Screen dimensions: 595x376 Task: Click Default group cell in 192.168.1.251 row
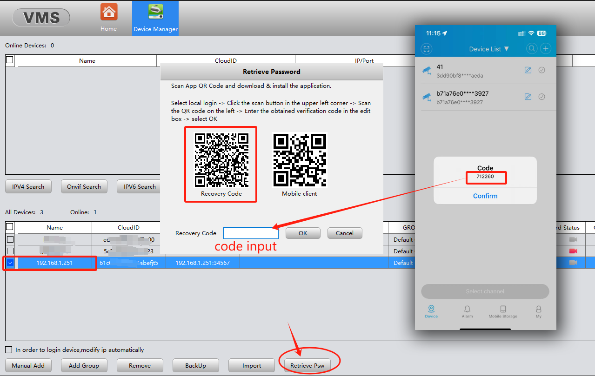403,263
